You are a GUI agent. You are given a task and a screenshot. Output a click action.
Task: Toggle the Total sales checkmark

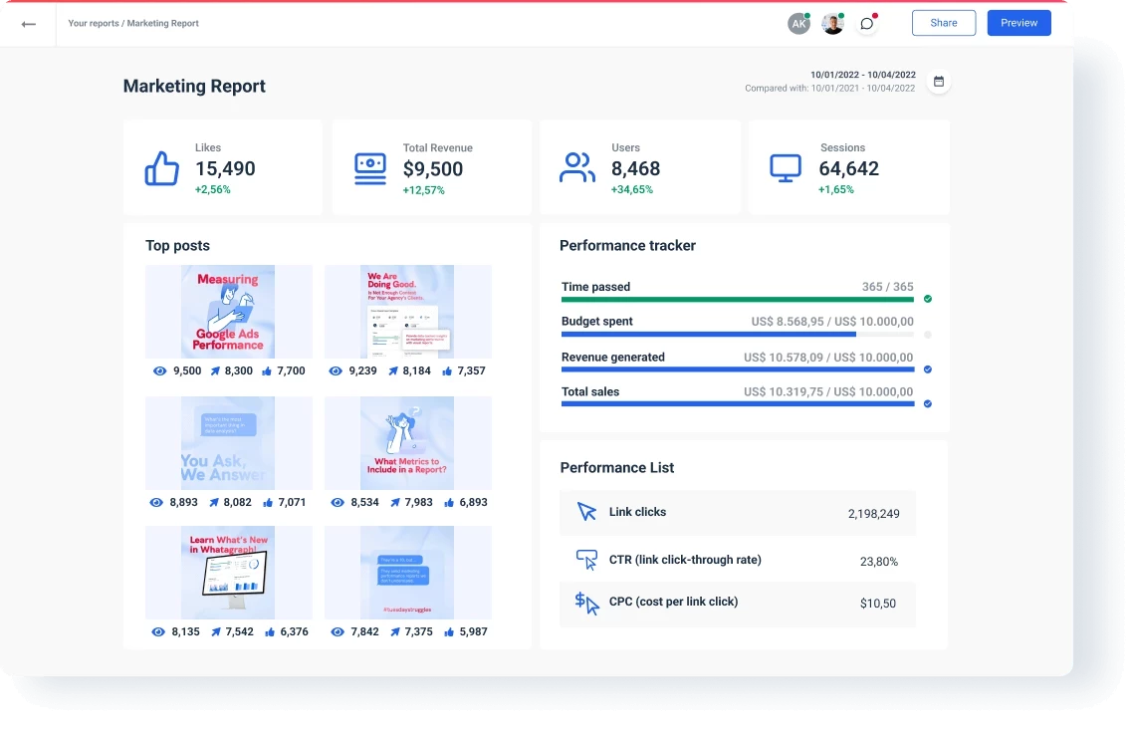click(x=928, y=403)
